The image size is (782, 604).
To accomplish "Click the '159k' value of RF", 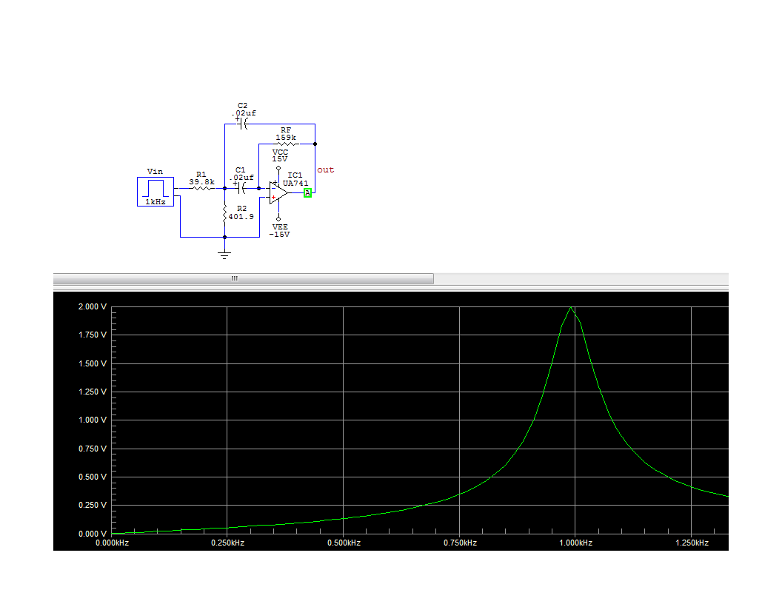I will pos(286,138).
